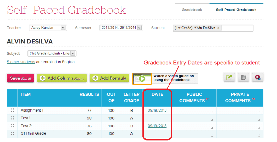Viewport: 277px width, 142px height.
Task: Click the Watch a video guide text
Action: pyautogui.click(x=174, y=78)
